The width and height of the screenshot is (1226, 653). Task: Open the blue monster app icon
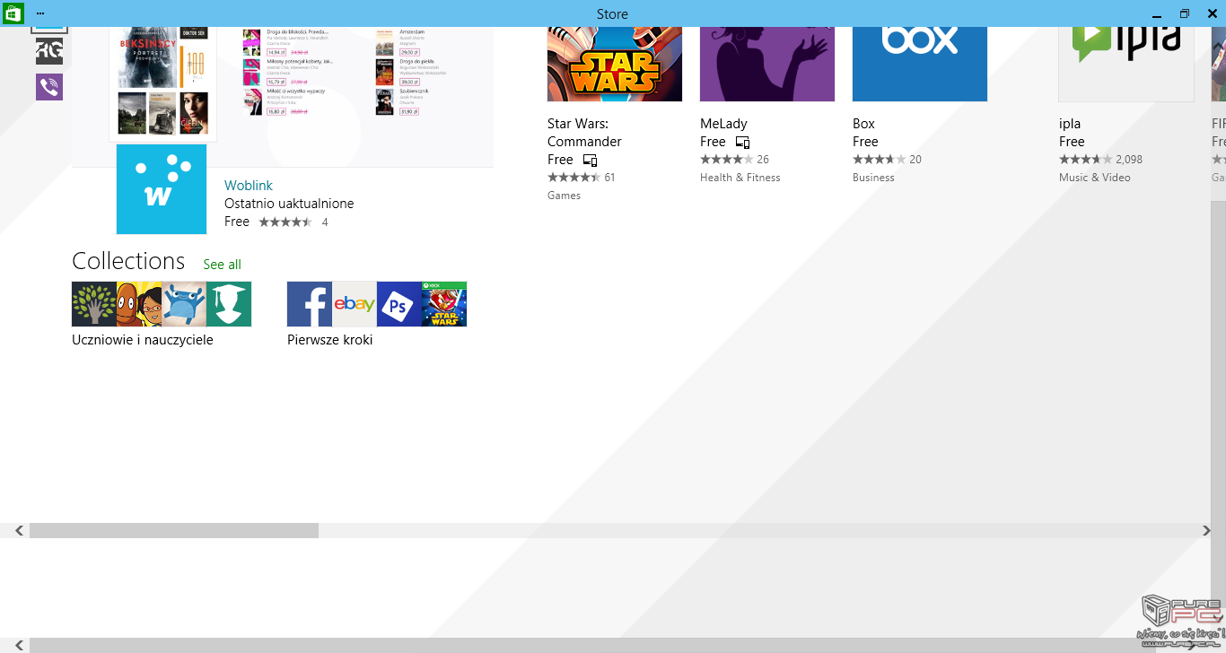185,304
